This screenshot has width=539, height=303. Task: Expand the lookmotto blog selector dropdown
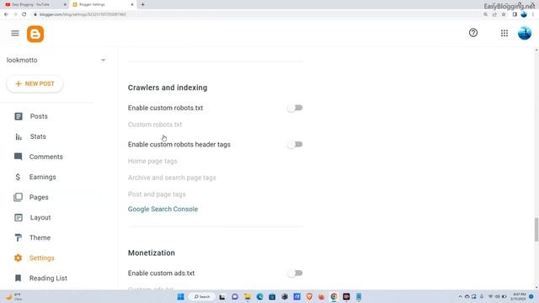103,60
